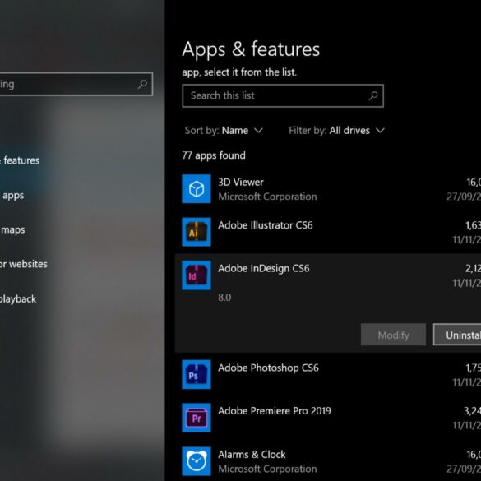Select the apps item in left sidebar

(13, 196)
